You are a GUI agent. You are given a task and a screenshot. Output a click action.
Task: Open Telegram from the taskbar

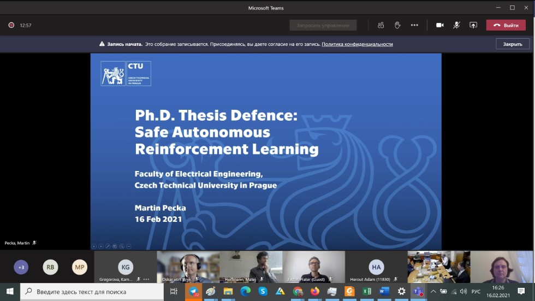[x=193, y=292]
